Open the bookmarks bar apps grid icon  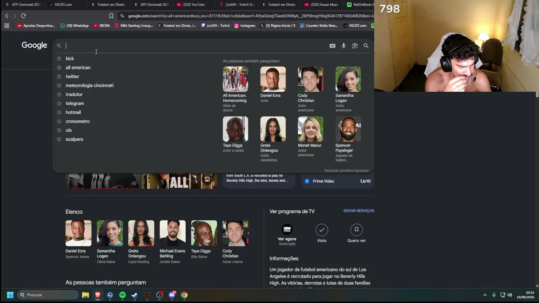pyautogui.click(x=7, y=26)
